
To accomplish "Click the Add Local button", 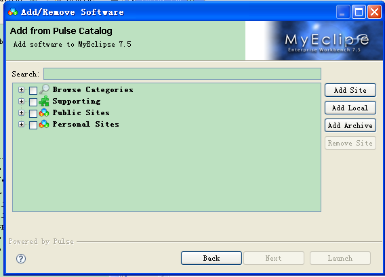I will click(350, 108).
